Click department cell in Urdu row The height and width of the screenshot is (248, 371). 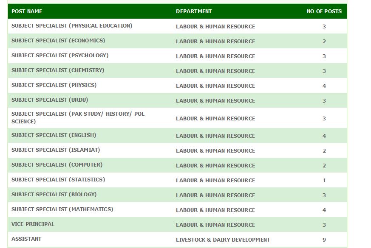(x=215, y=101)
